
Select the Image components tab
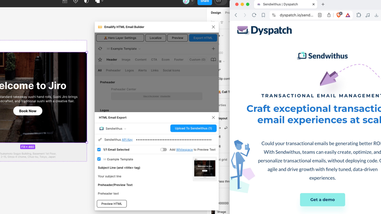pos(126,60)
